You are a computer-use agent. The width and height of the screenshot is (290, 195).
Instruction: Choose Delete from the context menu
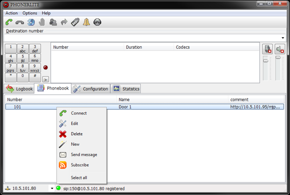(82, 134)
